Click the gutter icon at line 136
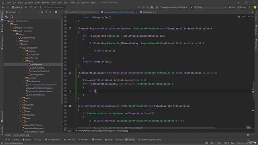This screenshot has width=258, height=145. 70,106
